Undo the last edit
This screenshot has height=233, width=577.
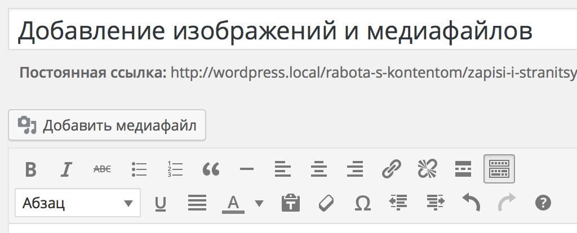click(x=471, y=203)
